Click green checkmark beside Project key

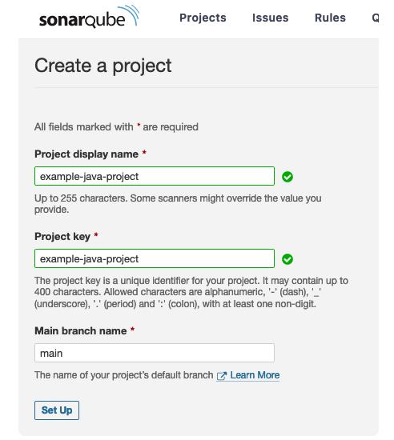tap(287, 259)
